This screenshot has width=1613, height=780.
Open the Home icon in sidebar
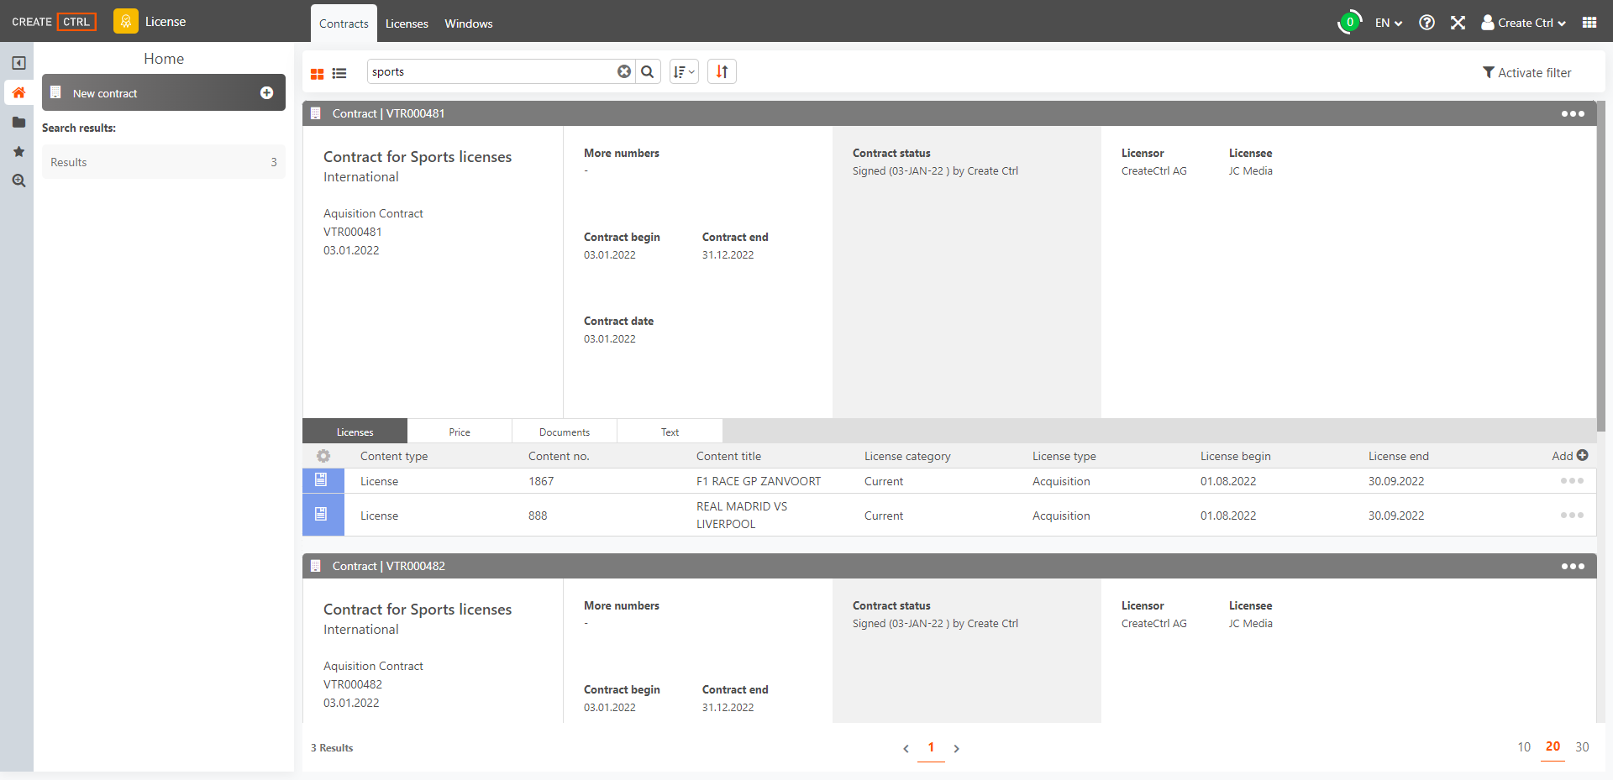click(18, 92)
